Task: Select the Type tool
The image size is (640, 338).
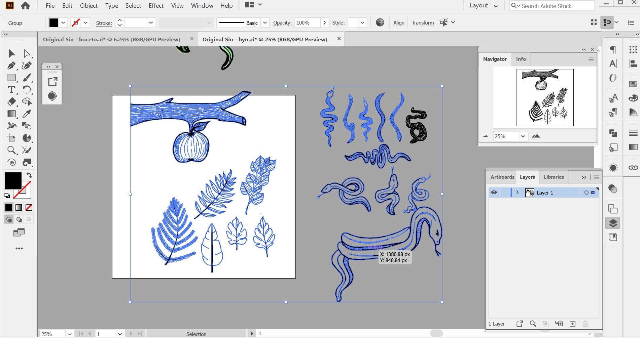Action: click(11, 90)
